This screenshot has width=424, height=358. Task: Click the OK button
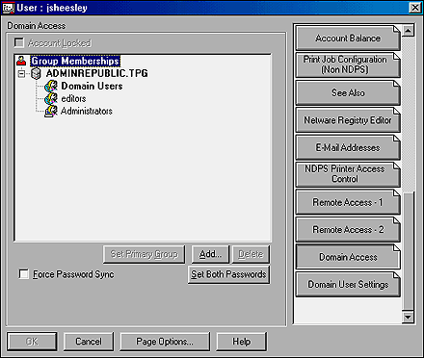coord(32,342)
